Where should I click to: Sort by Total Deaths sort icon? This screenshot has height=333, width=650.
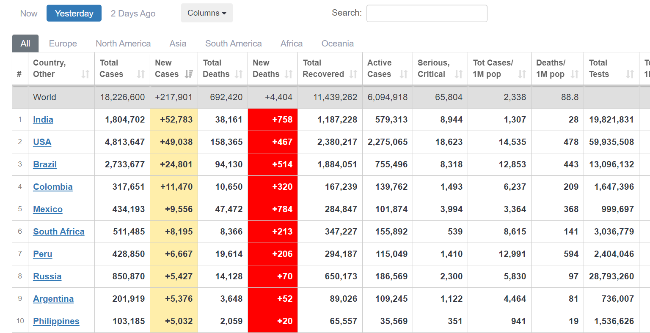239,74
